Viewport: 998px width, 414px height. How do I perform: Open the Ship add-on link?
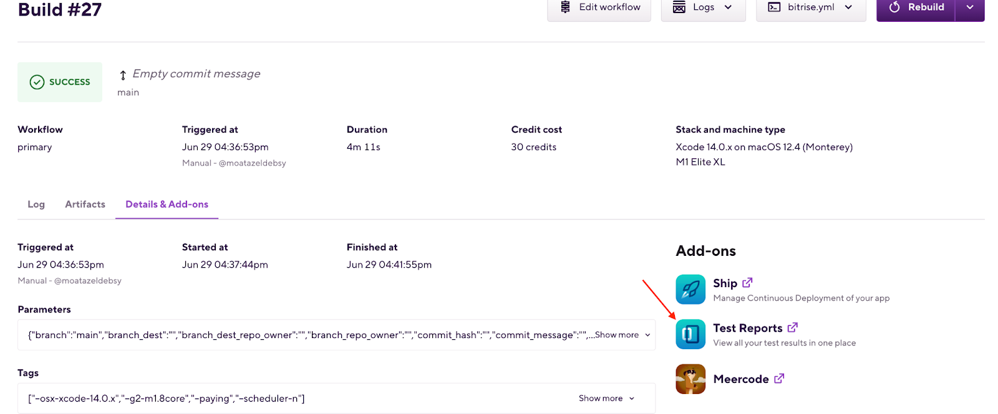tap(725, 283)
